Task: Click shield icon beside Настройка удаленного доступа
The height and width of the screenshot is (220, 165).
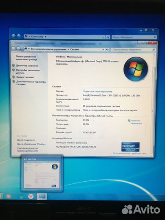Action: point(13,70)
